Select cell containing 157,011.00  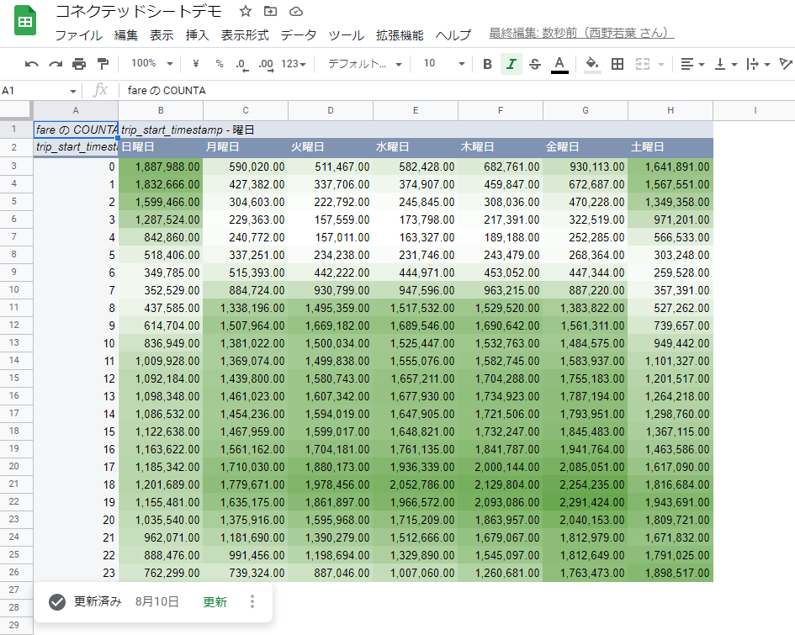point(331,237)
